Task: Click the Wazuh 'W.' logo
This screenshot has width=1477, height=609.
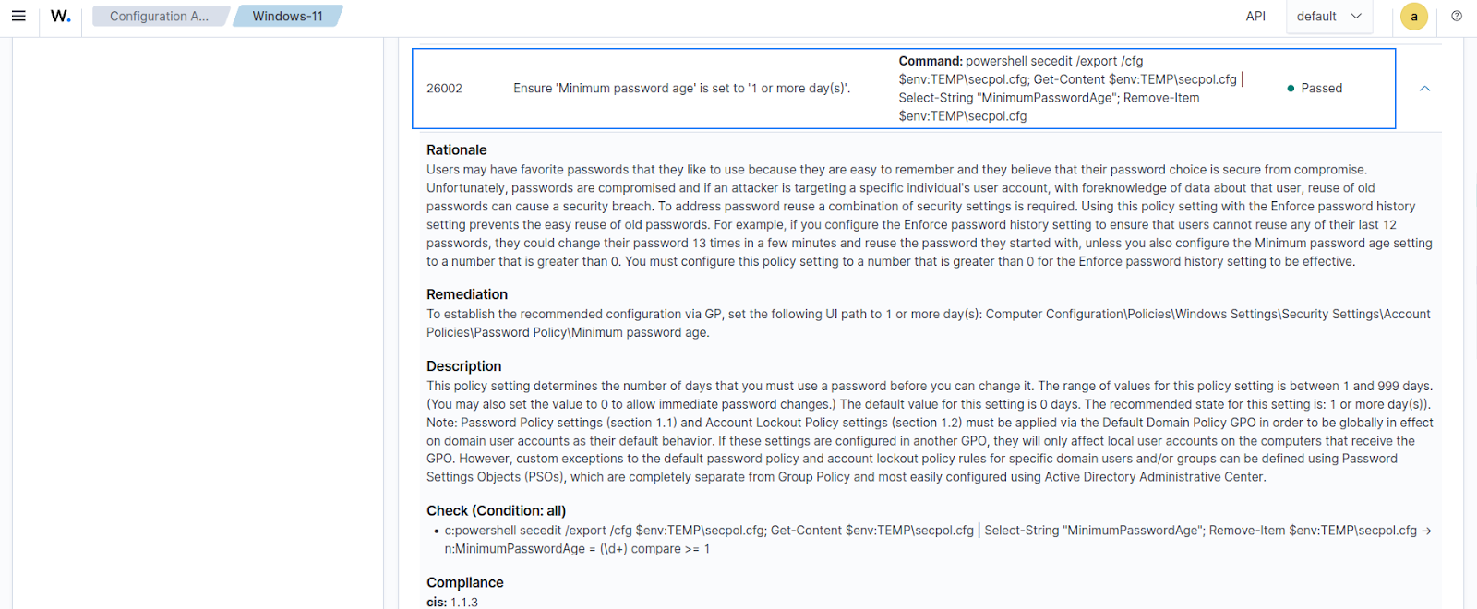Action: 60,16
